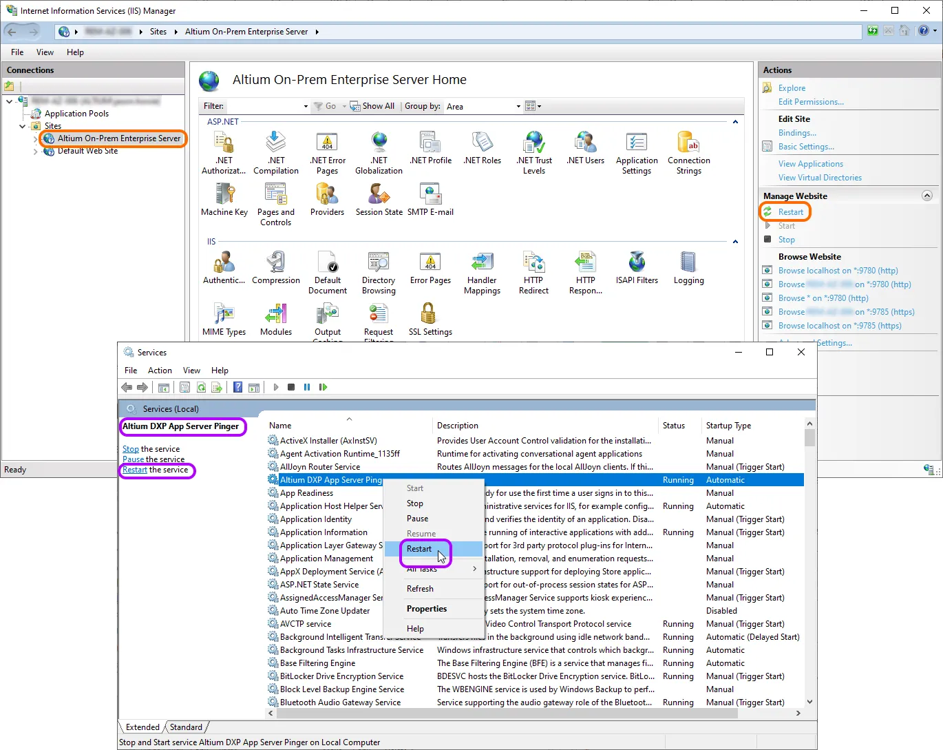
Task: Open the Action menu in Services
Action: (160, 371)
